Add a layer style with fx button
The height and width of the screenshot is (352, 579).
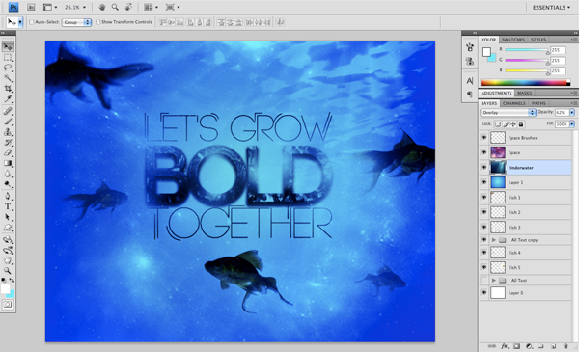pyautogui.click(x=505, y=346)
